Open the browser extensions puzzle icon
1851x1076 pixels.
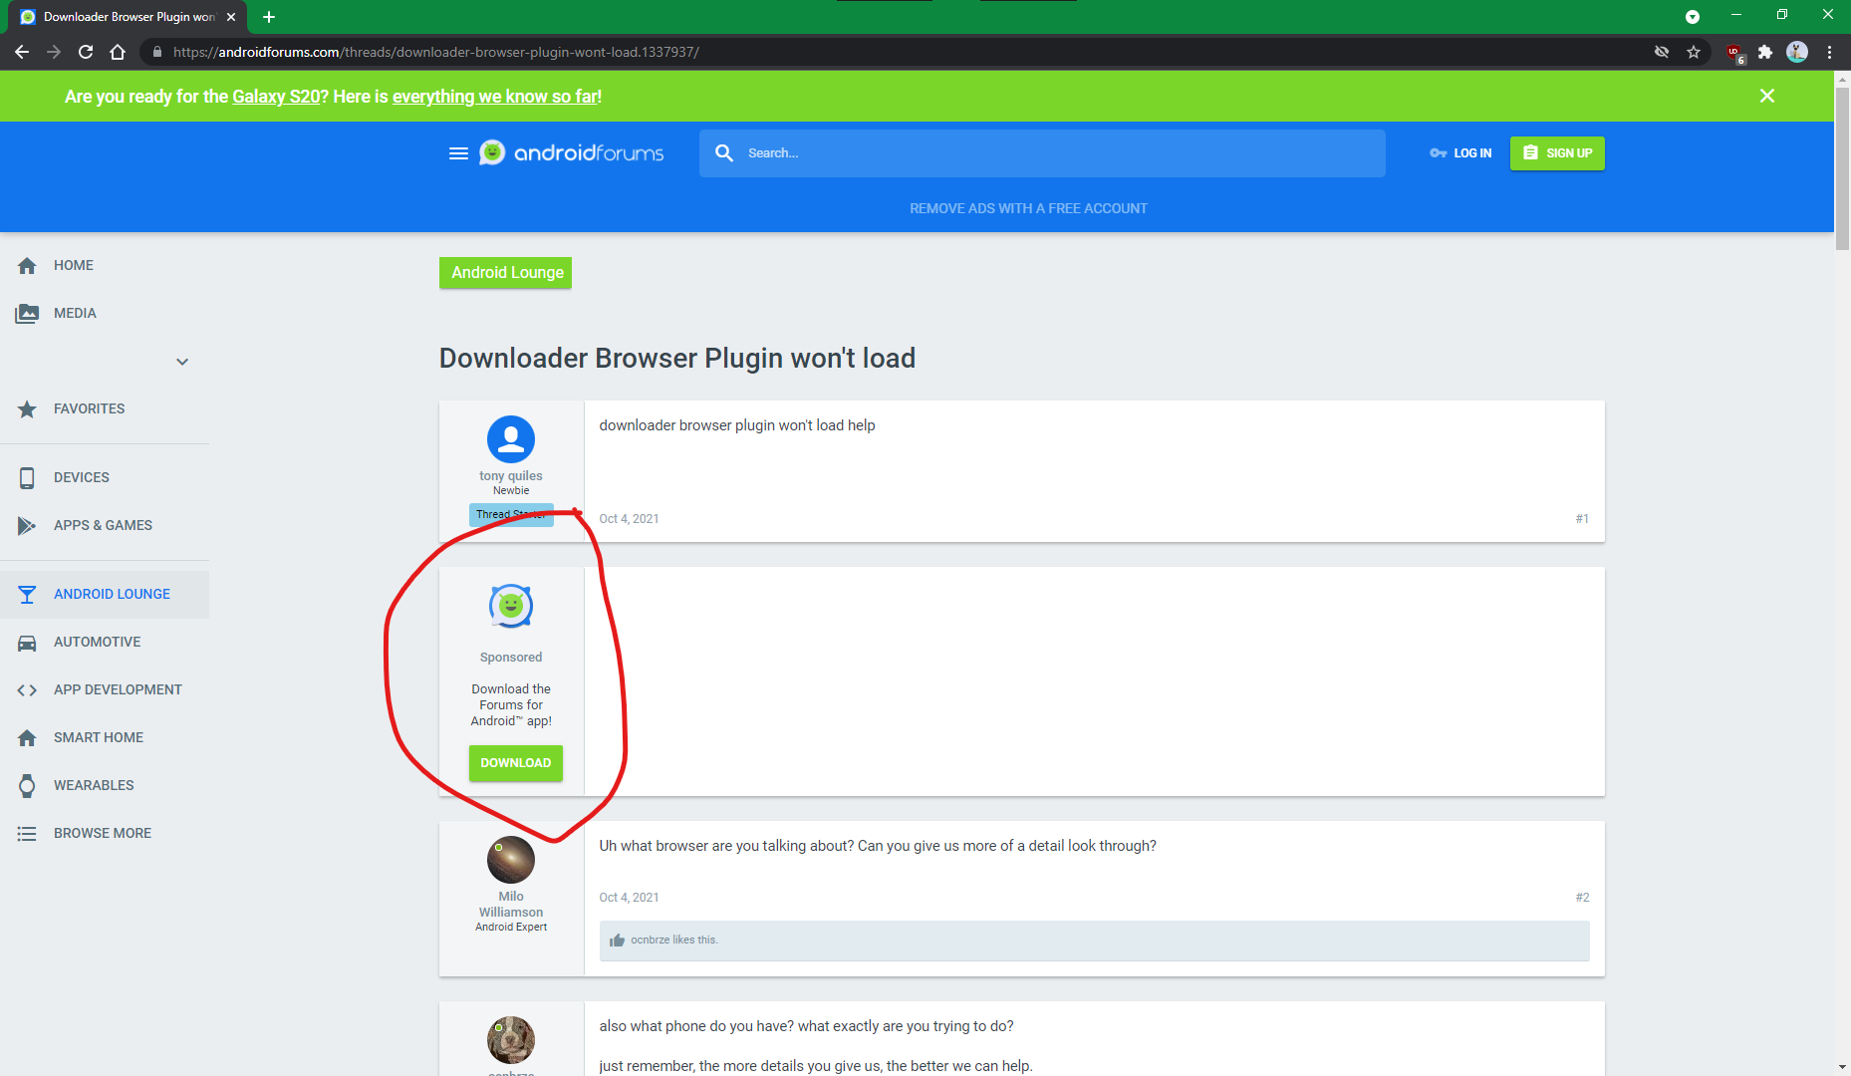[x=1765, y=52]
